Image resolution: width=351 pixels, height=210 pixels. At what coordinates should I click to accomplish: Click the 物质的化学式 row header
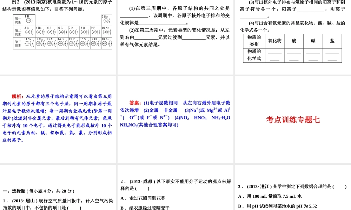(254, 55)
